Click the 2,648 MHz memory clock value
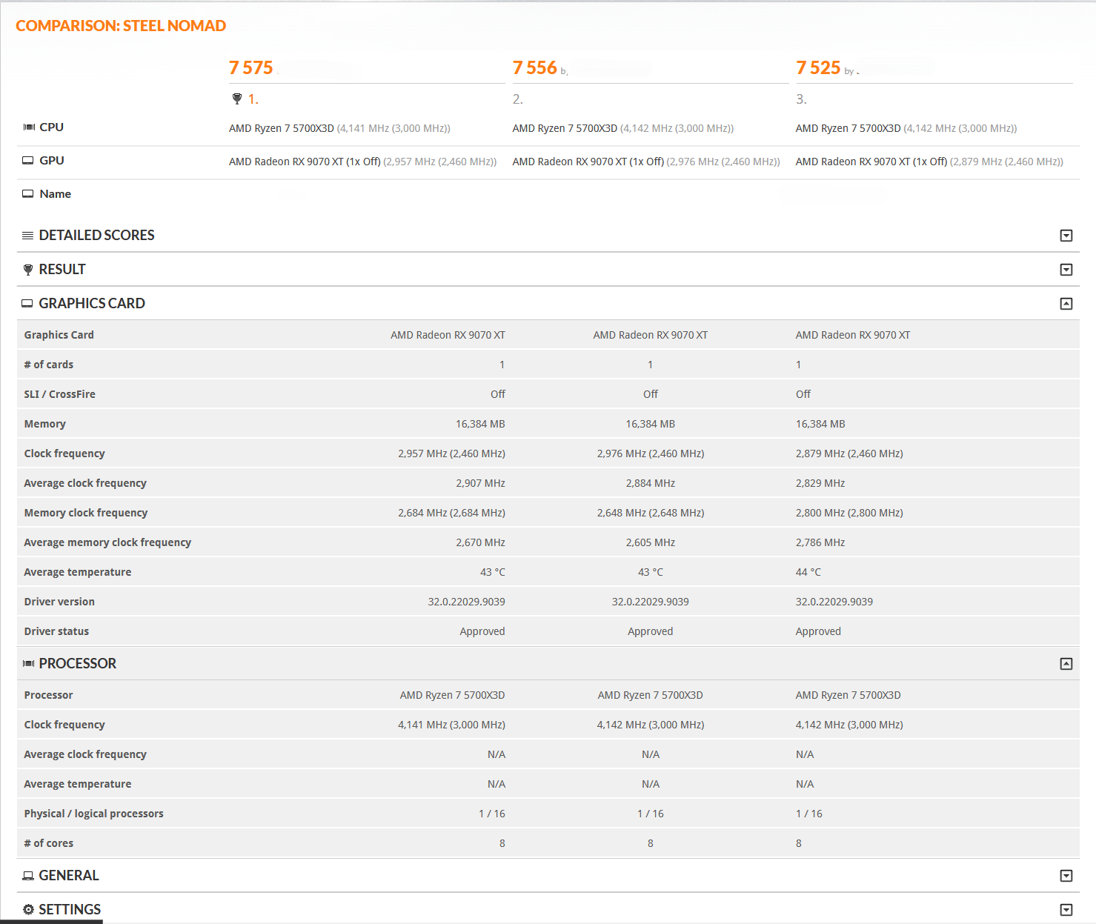Screen dimensions: 1096x924 (x=651, y=513)
